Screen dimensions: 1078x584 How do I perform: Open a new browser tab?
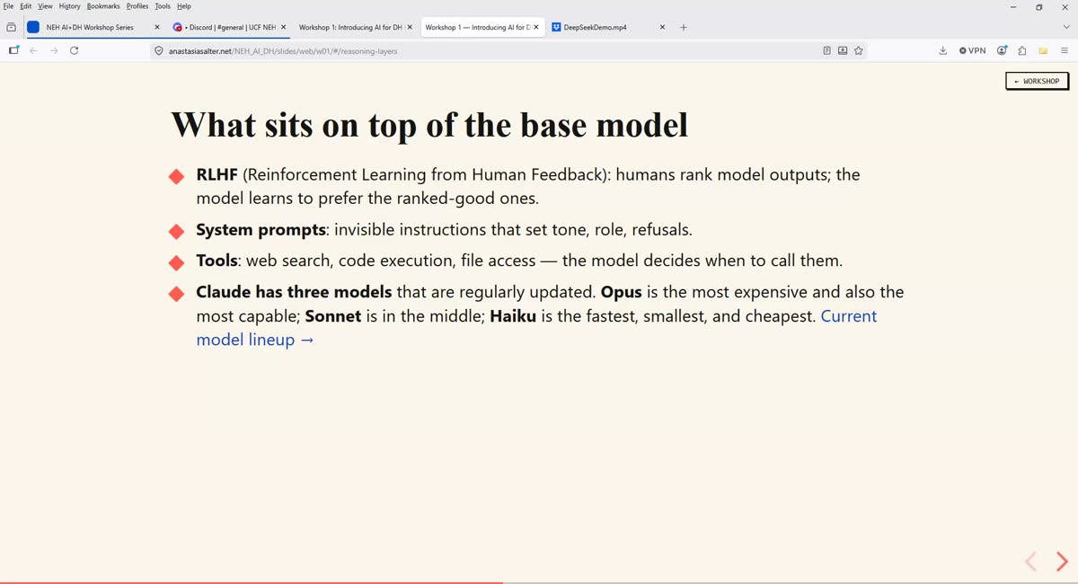684,27
